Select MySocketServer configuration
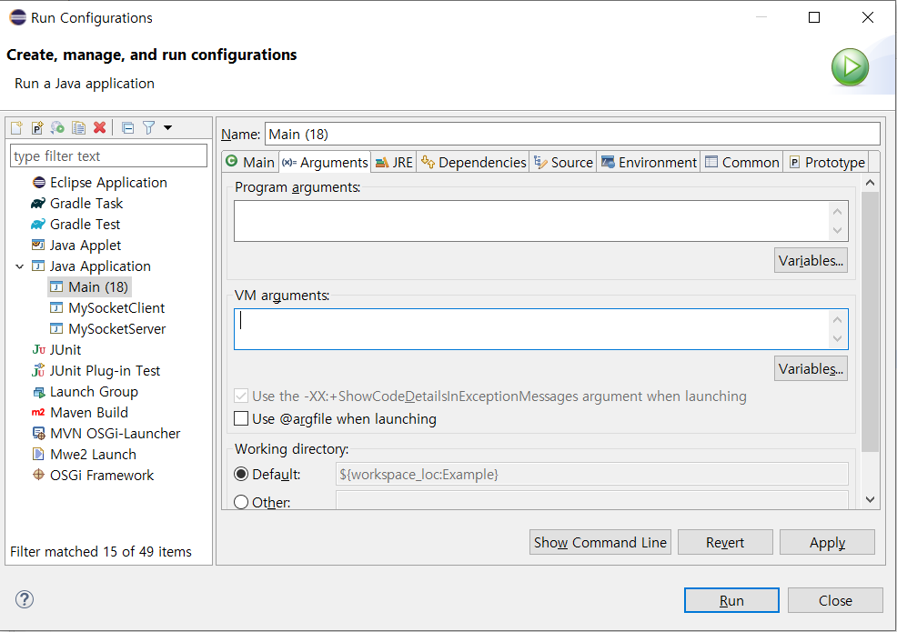 (108, 329)
